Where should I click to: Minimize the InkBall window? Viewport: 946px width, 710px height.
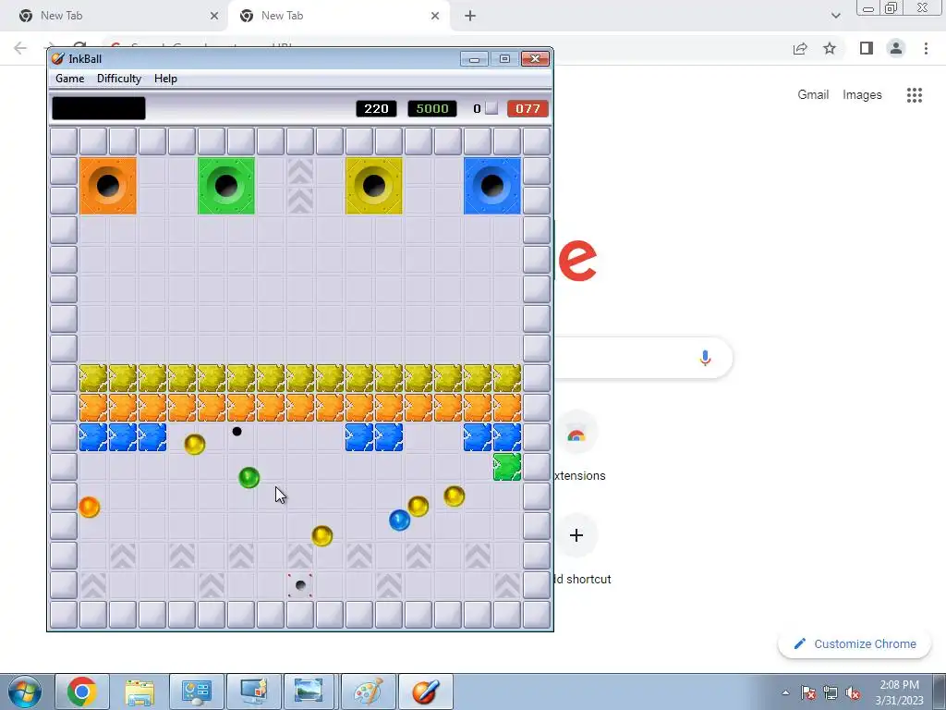pos(474,58)
